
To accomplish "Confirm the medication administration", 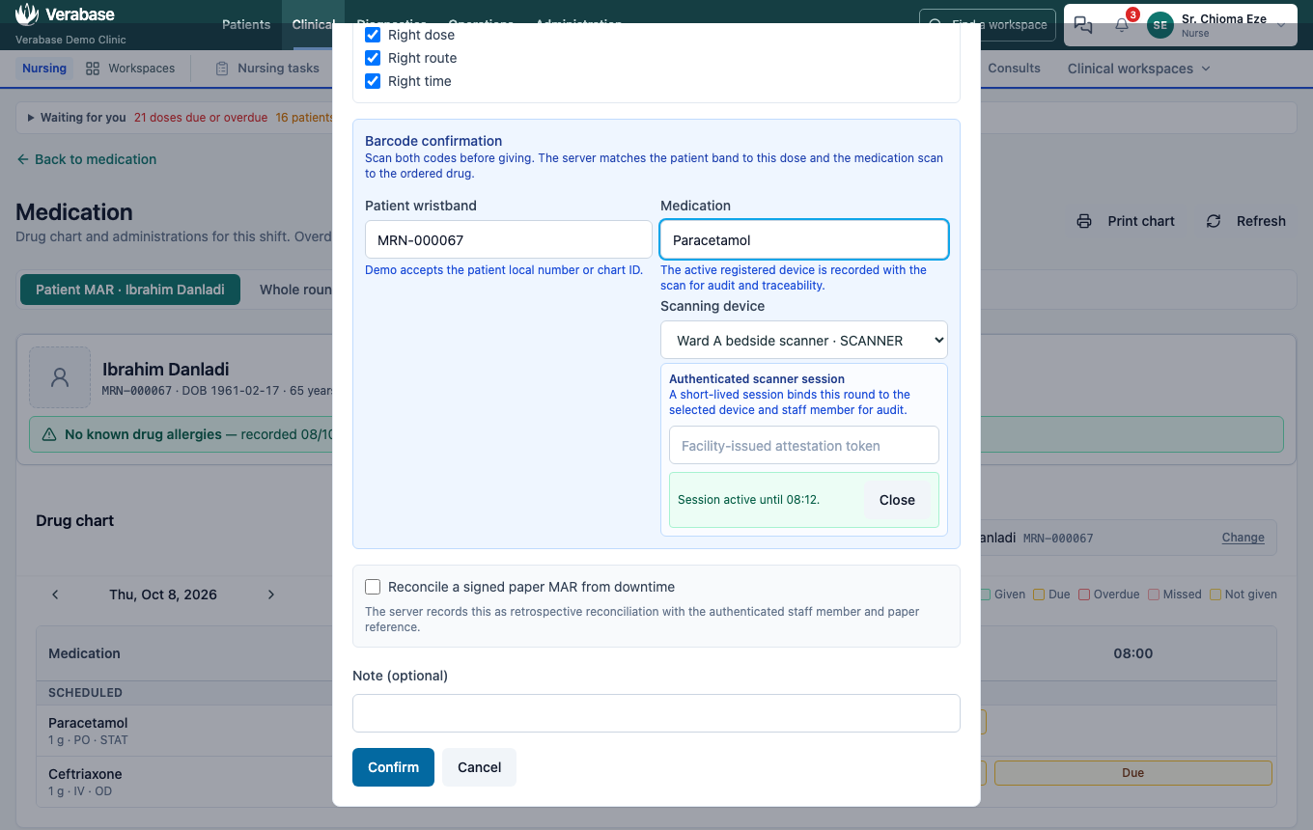I will (x=393, y=767).
